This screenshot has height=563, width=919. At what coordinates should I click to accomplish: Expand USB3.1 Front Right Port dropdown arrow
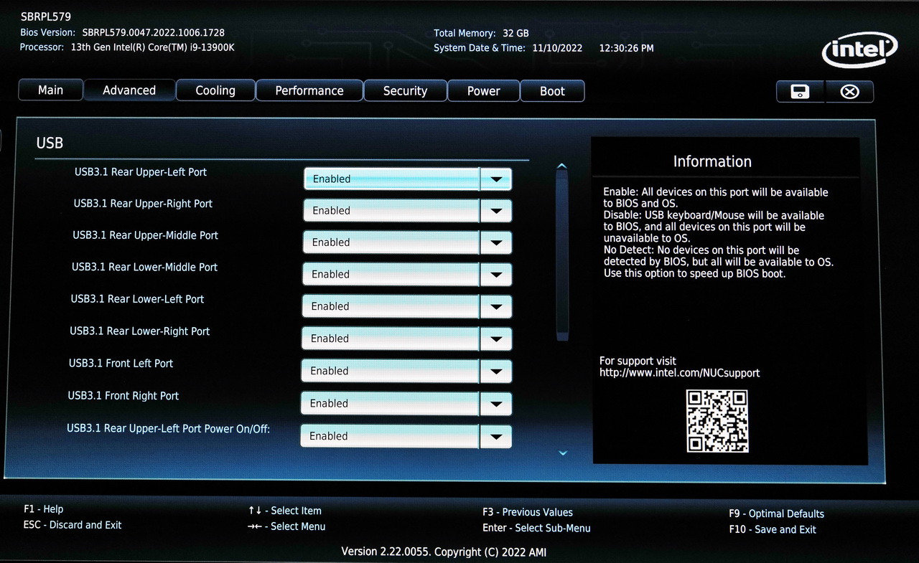pos(496,404)
